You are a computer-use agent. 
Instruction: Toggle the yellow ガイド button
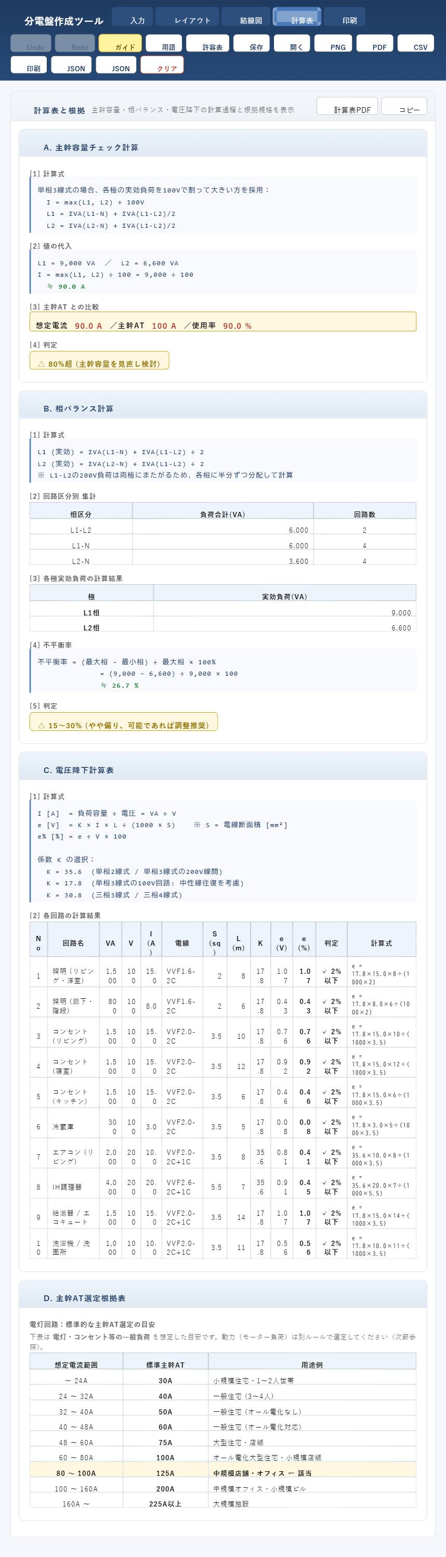[120, 44]
